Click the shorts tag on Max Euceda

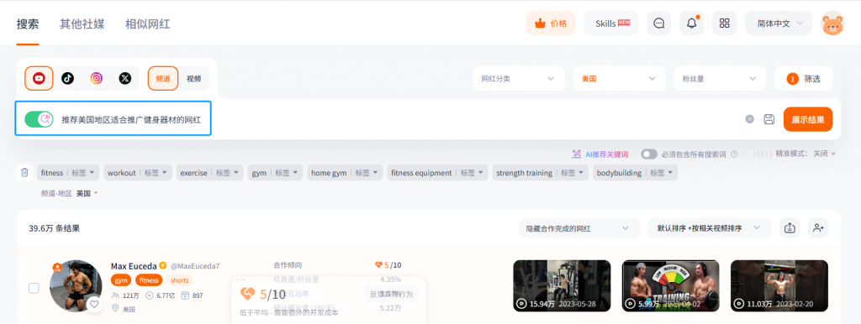180,280
